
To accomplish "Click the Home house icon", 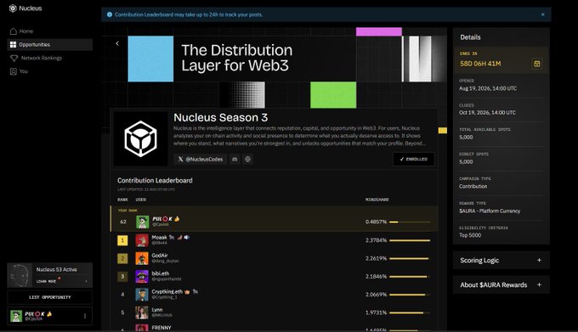I will [14, 31].
